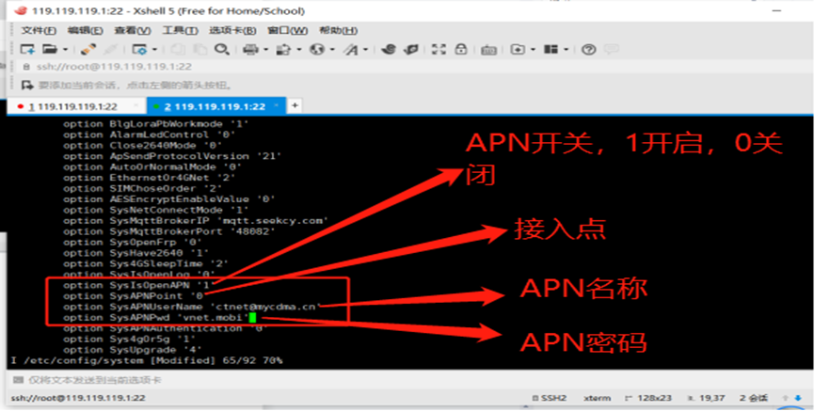815x411 pixels.
Task: Expand the Properties icon dropdown arrow
Action: pos(154,50)
